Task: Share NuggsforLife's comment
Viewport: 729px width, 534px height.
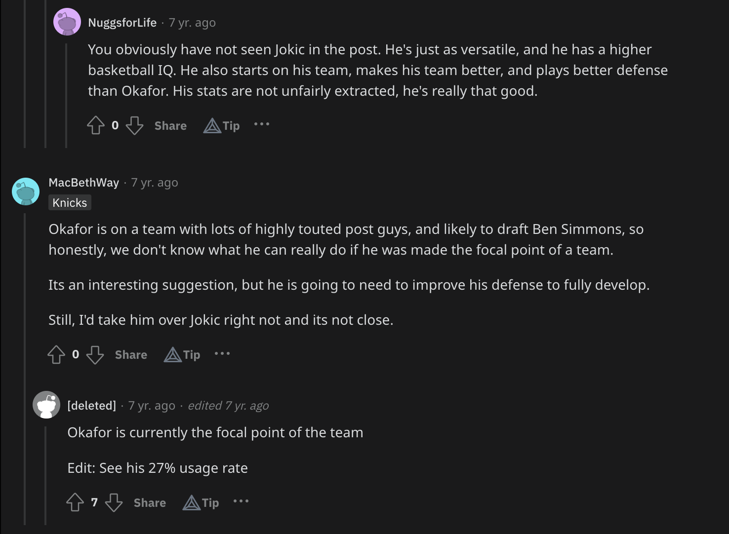Action: tap(170, 125)
